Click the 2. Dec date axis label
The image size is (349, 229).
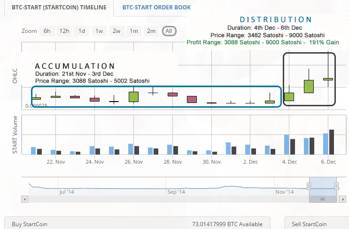coord(250,162)
